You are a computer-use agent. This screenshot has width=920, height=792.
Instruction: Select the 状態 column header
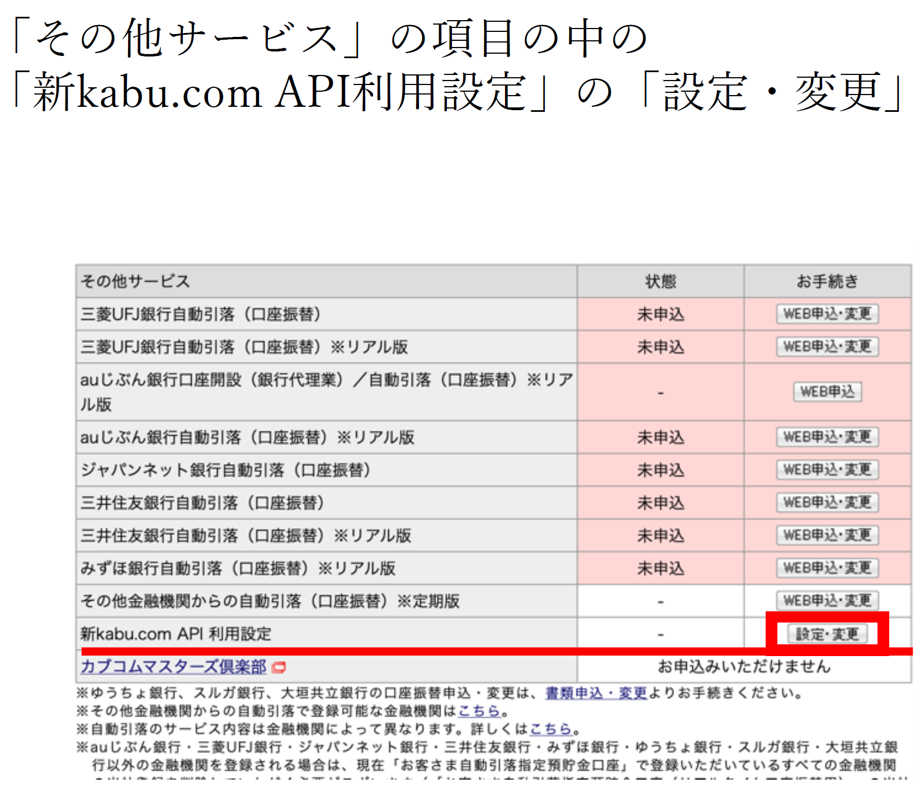(660, 281)
